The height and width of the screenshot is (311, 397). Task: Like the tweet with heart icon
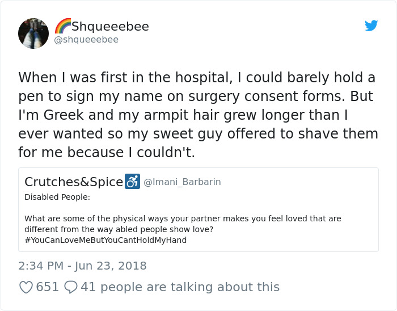26,287
